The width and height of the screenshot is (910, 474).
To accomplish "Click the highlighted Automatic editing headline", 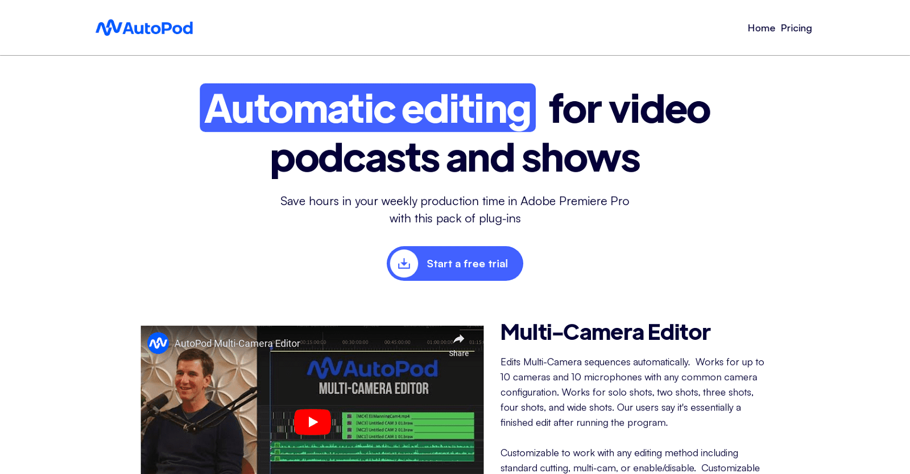I will click(x=367, y=108).
